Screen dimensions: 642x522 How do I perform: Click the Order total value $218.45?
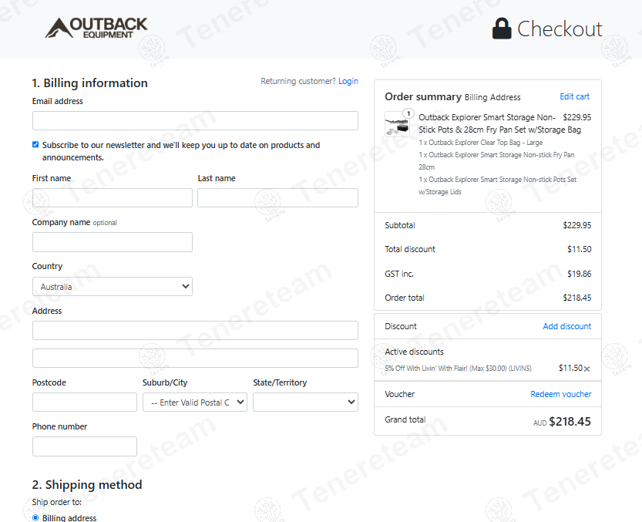pos(577,298)
